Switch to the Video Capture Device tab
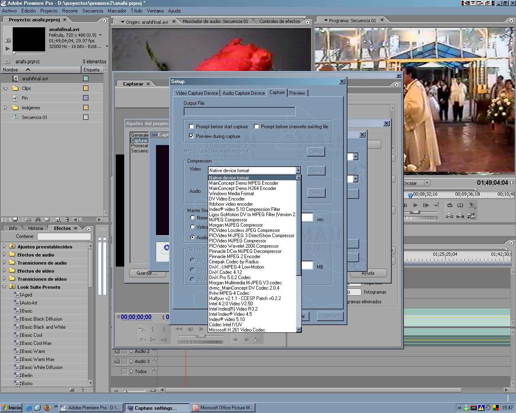The width and height of the screenshot is (516, 413). click(x=196, y=93)
